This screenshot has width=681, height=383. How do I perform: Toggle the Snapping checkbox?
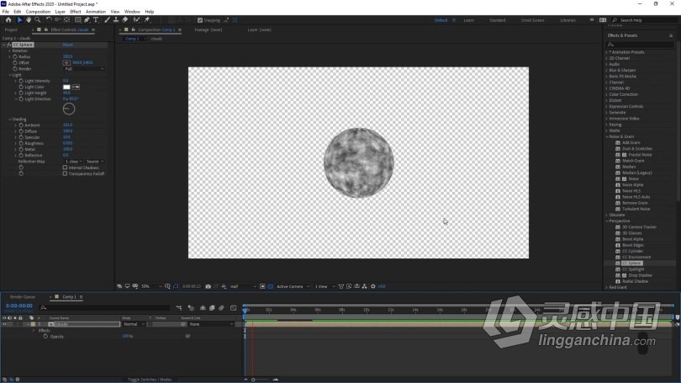click(200, 20)
